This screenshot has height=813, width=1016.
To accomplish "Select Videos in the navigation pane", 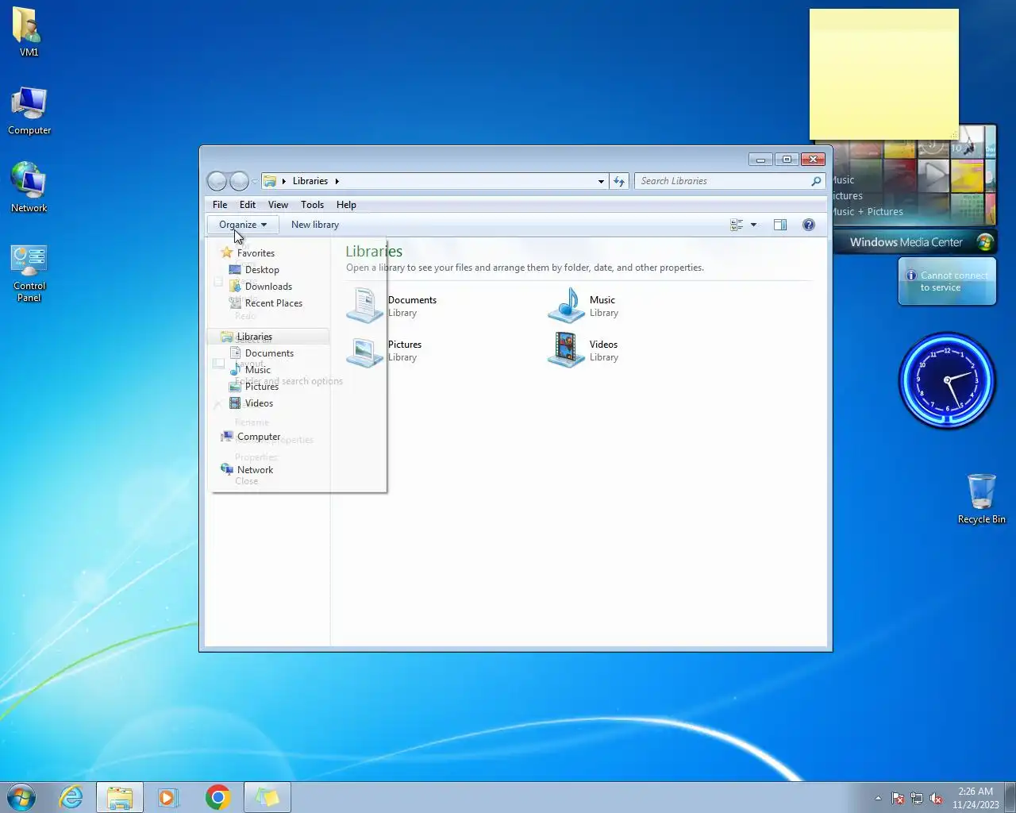I will (x=259, y=403).
